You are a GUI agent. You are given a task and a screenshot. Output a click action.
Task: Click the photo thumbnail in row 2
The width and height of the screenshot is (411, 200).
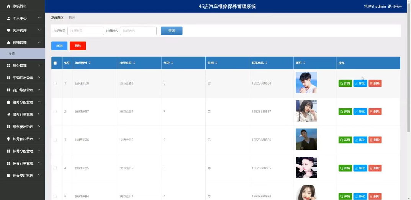[x=306, y=111]
